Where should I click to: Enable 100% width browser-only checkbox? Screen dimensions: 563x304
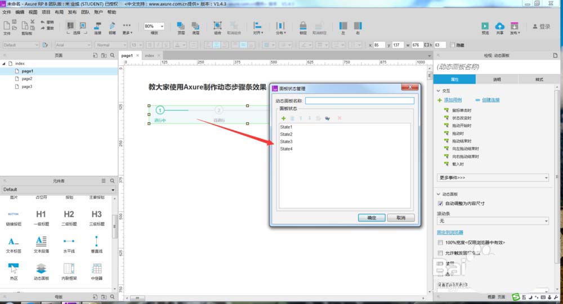point(440,243)
